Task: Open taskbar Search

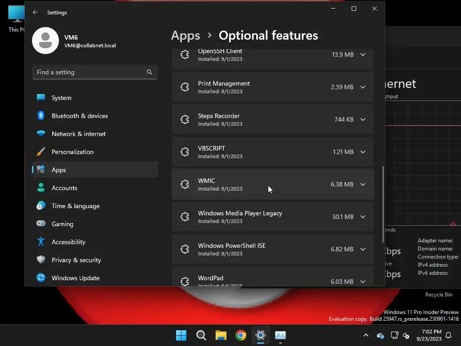Action: tap(201, 335)
